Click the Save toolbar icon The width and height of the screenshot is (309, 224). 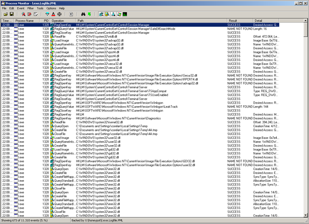pyautogui.click(x=11, y=14)
